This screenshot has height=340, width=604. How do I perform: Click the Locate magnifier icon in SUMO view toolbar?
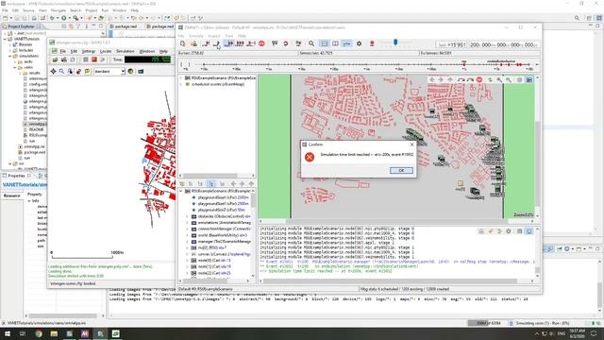61,72
